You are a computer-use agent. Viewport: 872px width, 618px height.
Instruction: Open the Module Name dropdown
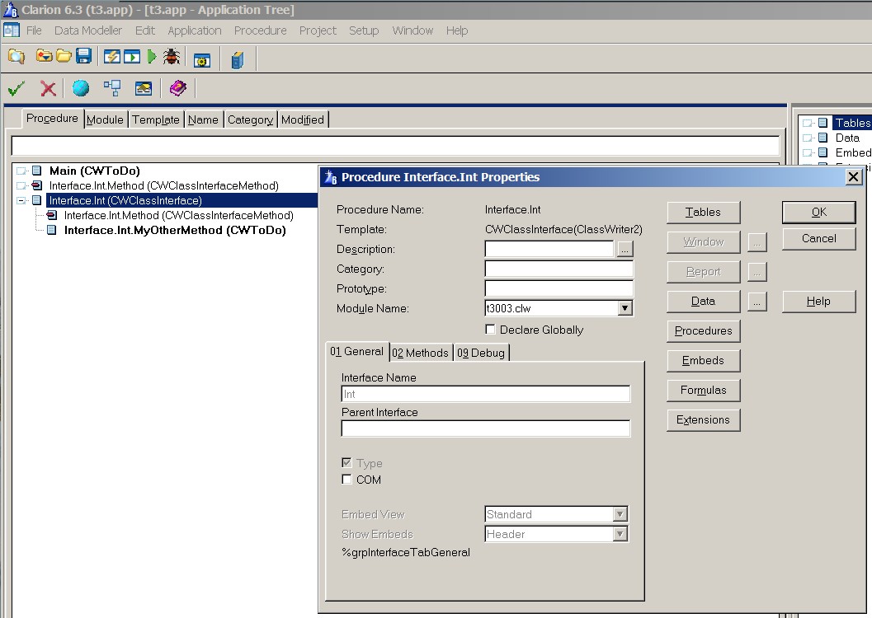[x=625, y=308]
